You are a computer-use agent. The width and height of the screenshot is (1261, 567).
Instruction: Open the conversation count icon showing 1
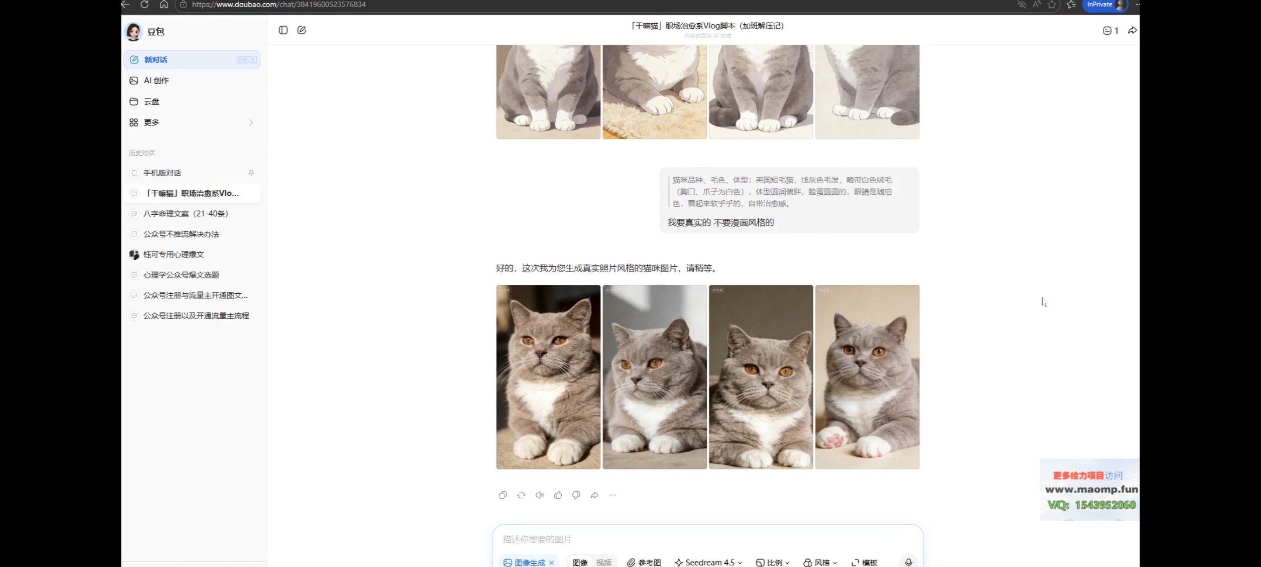[1110, 31]
